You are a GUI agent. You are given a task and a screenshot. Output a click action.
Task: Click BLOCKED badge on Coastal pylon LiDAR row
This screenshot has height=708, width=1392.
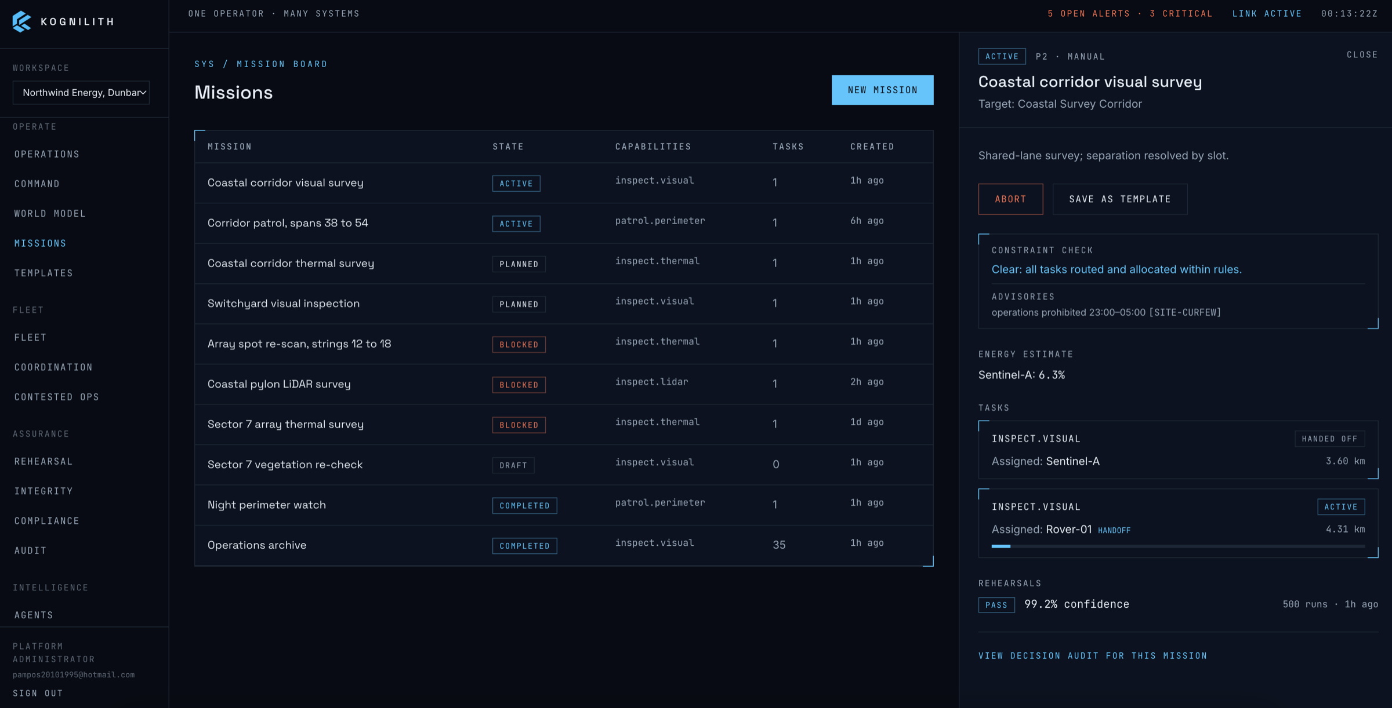pos(519,385)
